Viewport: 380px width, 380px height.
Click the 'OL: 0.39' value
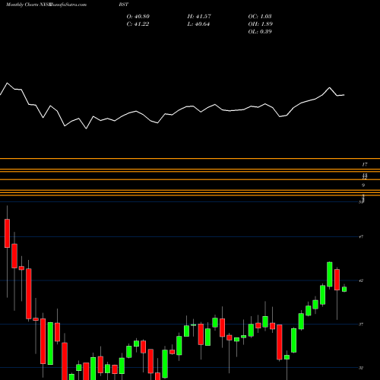point(260,32)
